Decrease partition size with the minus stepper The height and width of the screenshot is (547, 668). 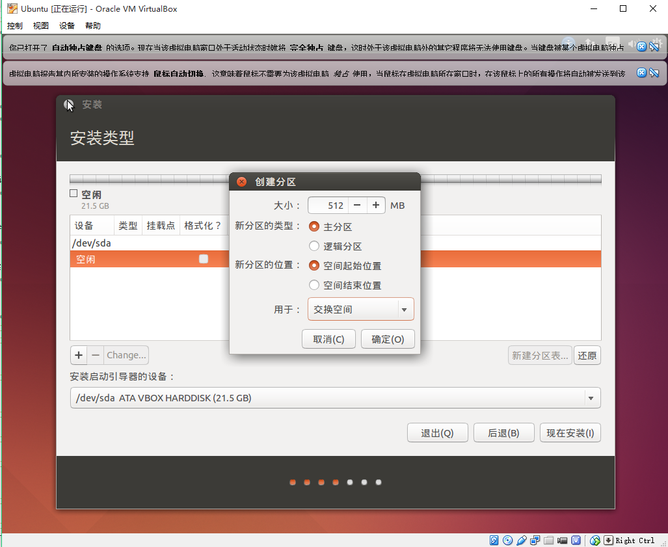tap(357, 206)
